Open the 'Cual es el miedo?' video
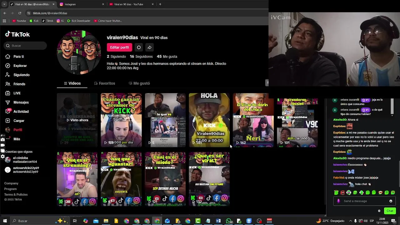 tap(165, 179)
